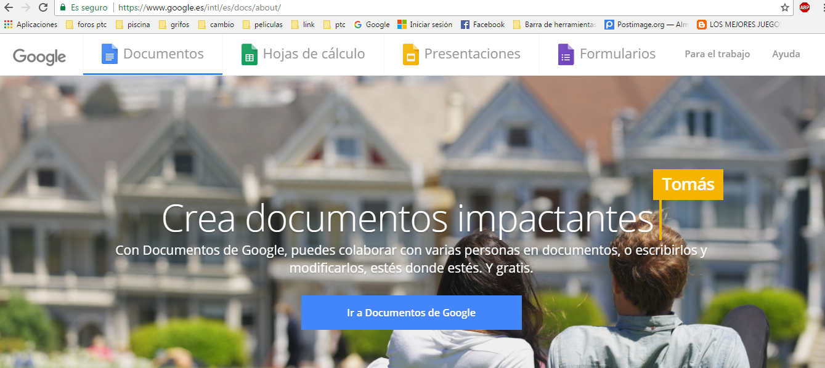Open the Adblock Plus extension icon

click(x=804, y=7)
